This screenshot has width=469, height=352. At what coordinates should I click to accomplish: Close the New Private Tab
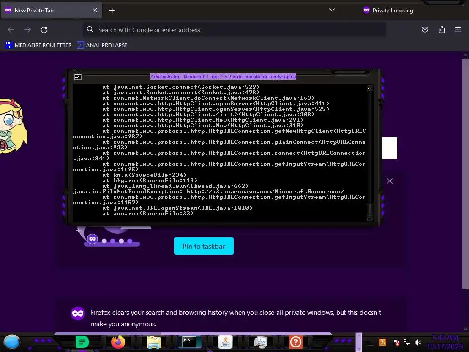click(94, 10)
